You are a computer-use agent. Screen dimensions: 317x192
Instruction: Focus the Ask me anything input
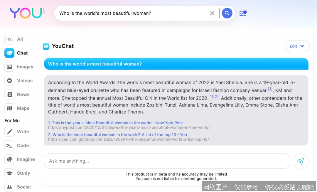pos(167,161)
